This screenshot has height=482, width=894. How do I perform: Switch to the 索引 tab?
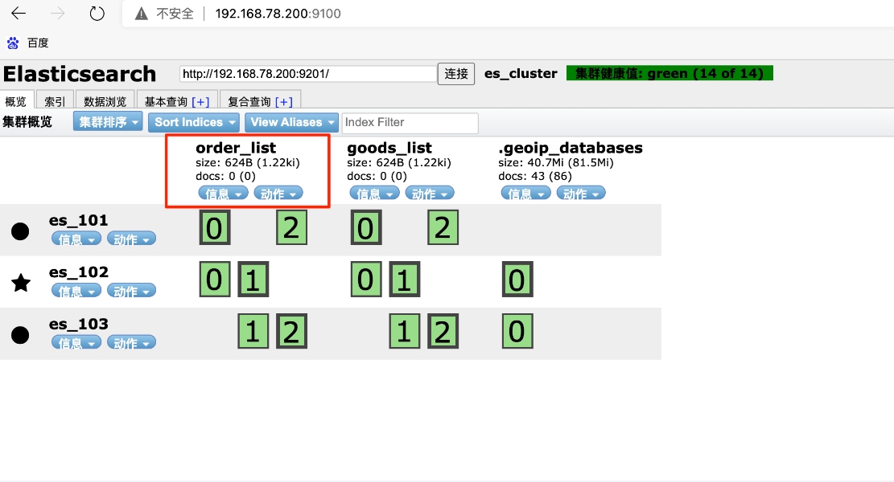pos(56,101)
